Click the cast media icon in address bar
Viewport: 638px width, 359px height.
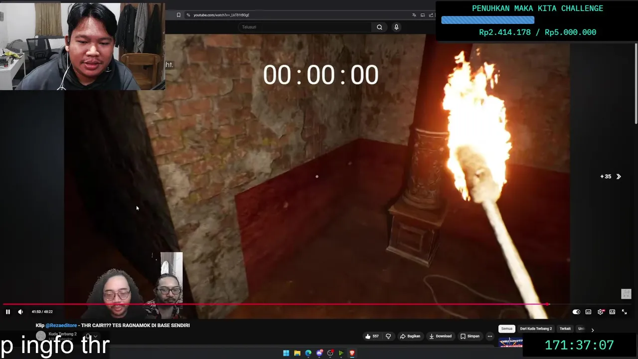423,15
